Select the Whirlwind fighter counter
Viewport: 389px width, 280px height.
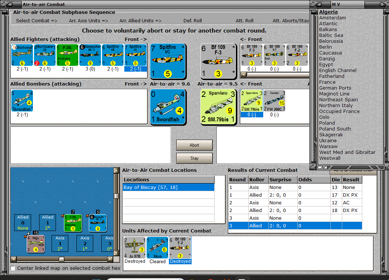tap(22, 55)
